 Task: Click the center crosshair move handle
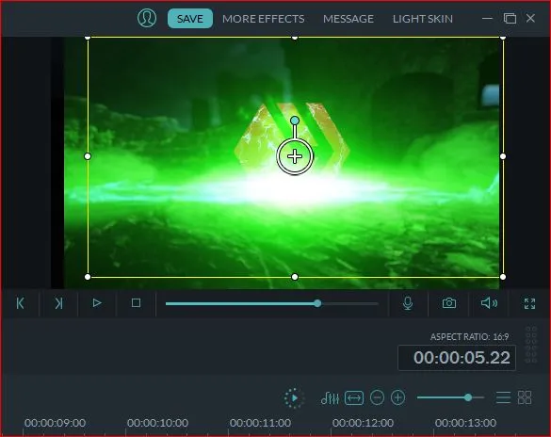295,156
